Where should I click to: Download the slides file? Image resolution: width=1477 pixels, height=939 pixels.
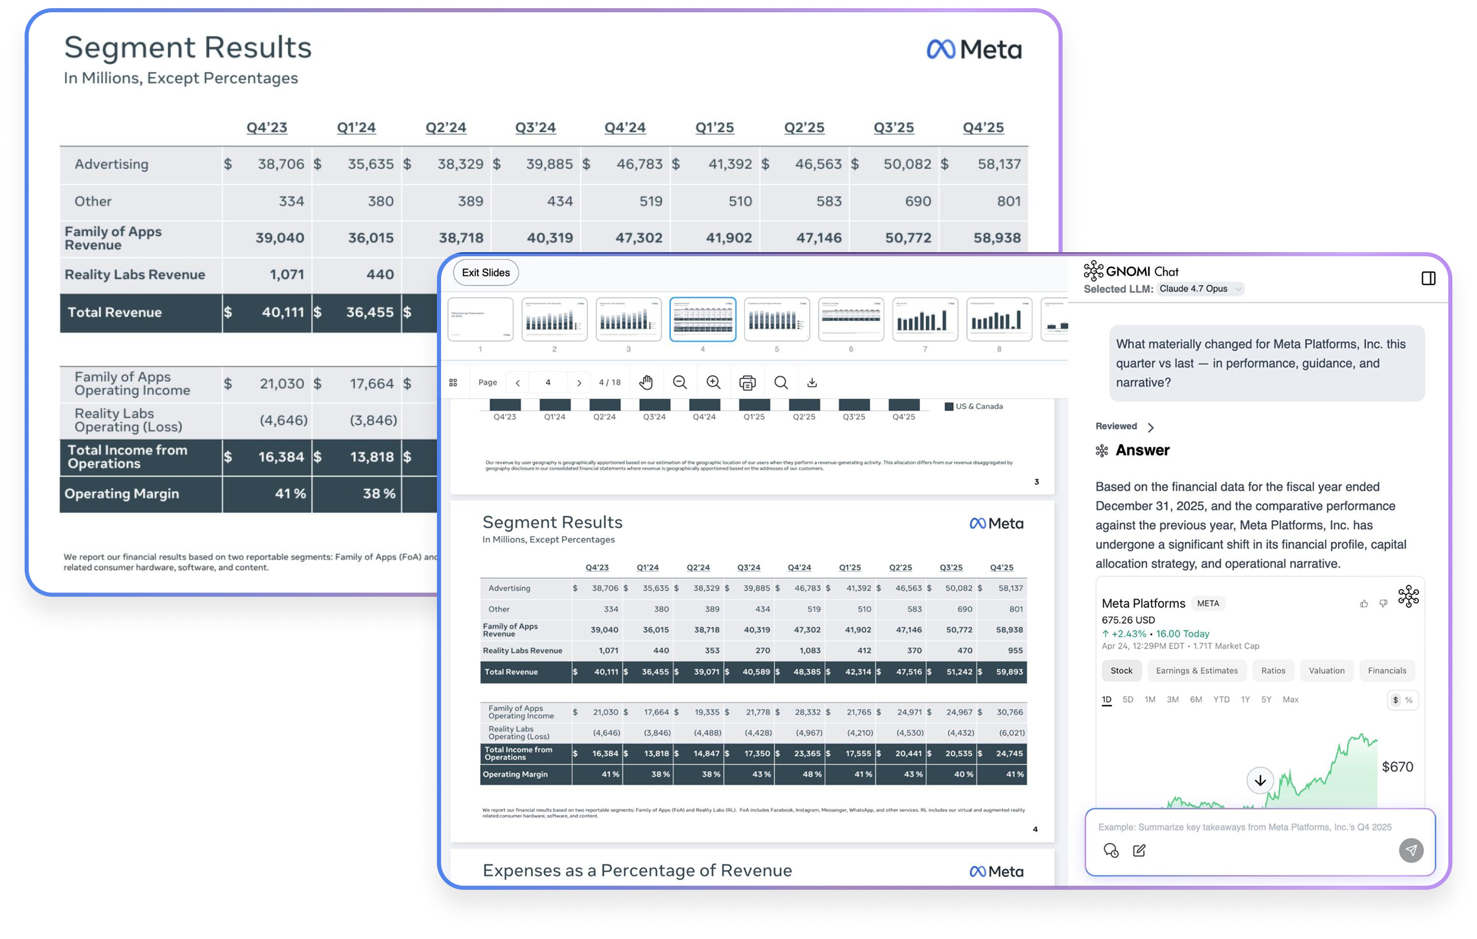click(x=812, y=382)
